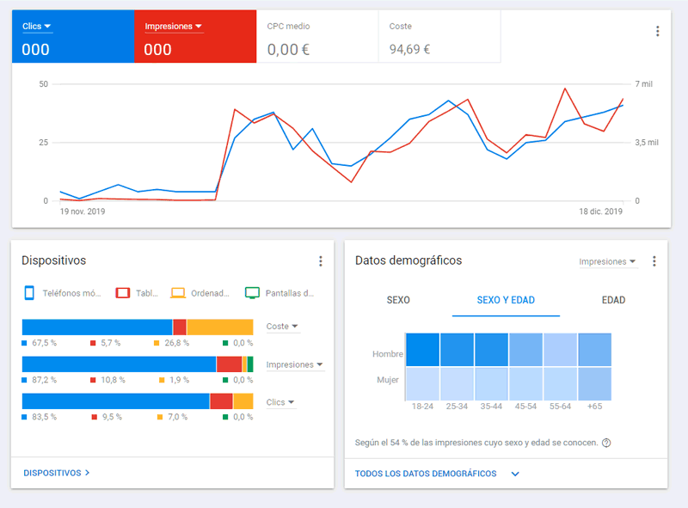Open the Dispositivos card options menu

click(321, 261)
